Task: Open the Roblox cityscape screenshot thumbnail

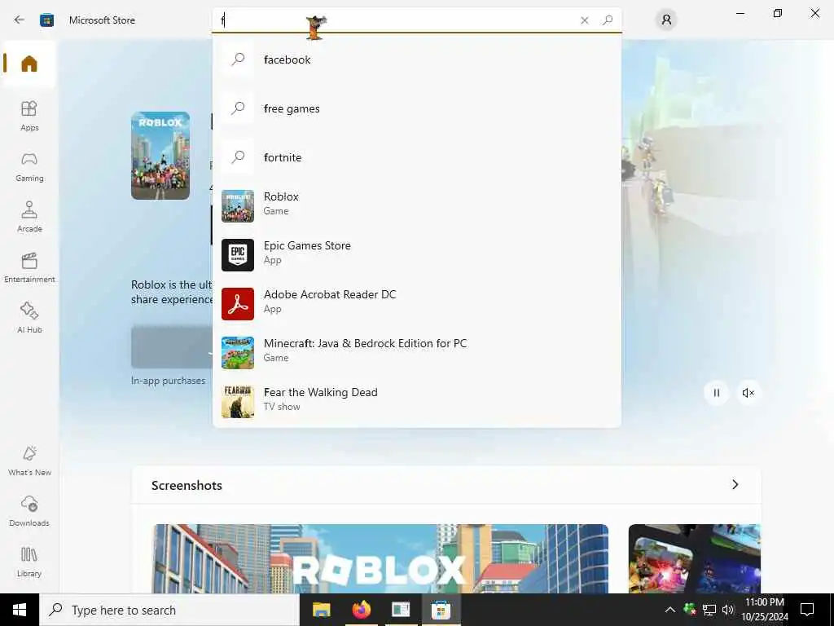Action: pyautogui.click(x=380, y=558)
